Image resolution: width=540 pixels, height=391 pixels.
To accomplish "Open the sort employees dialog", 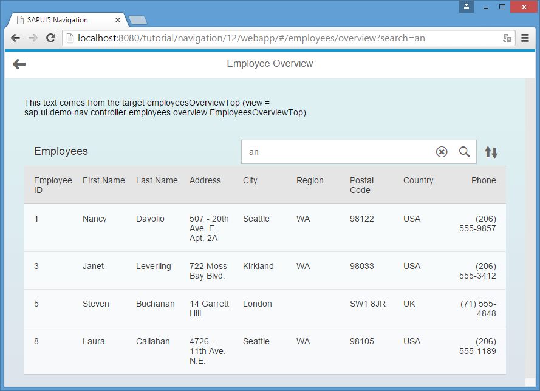I will pyautogui.click(x=491, y=152).
